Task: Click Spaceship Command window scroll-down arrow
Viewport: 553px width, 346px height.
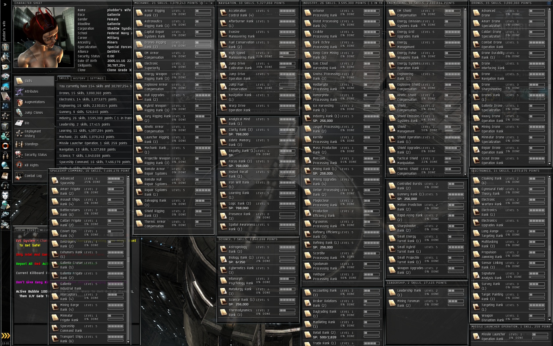Action: (x=128, y=342)
